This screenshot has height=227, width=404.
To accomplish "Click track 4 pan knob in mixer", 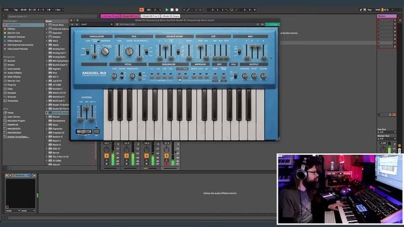I will pyautogui.click(x=167, y=149).
